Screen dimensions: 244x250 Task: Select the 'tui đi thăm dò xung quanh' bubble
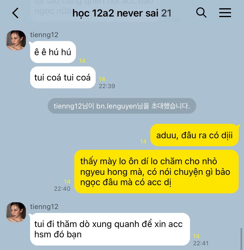click(x=110, y=229)
